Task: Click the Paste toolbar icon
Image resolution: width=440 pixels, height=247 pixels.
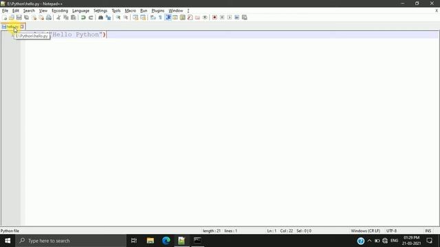Action: coord(74,17)
